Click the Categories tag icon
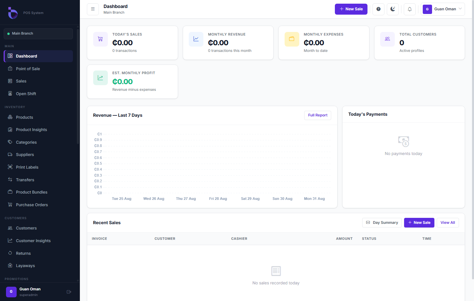Screen dimensions: 474x301 point(10,142)
